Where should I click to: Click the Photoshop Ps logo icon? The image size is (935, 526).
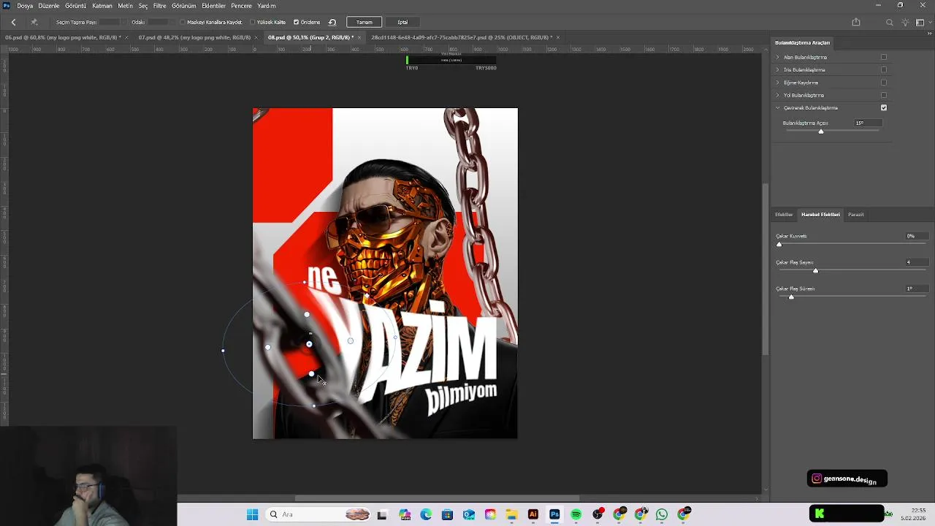7,5
